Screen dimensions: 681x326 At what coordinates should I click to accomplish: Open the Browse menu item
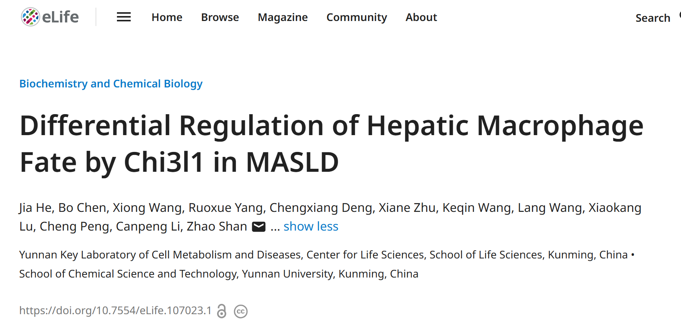220,18
